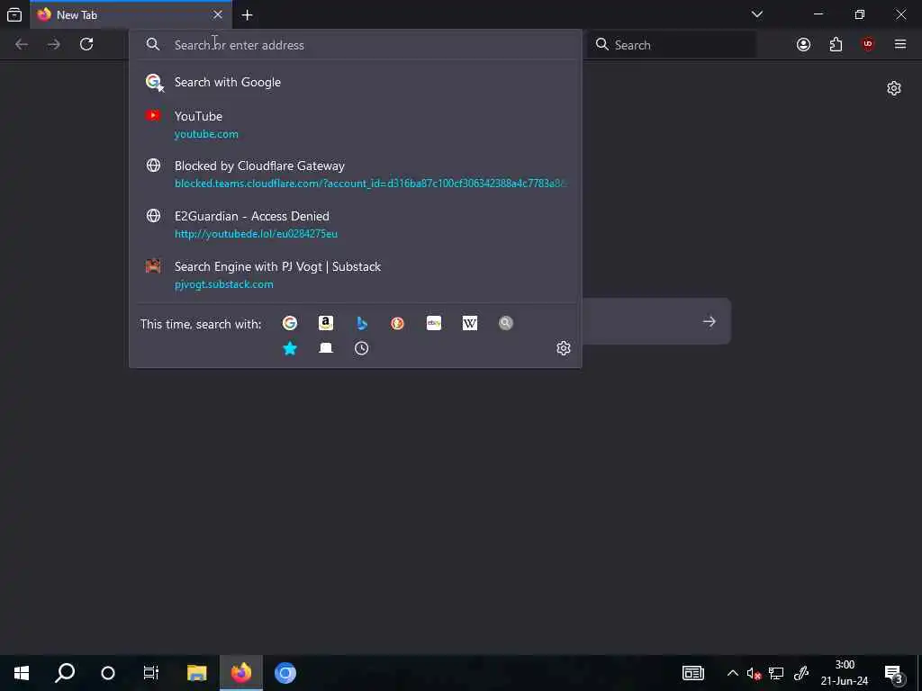Open the muted volume tray icon
This screenshot has width=922, height=691.
tap(754, 673)
